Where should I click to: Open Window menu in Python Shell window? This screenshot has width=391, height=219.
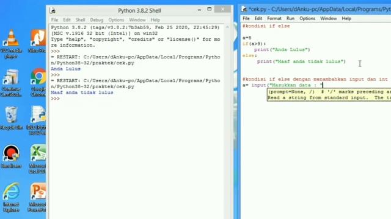point(137,20)
